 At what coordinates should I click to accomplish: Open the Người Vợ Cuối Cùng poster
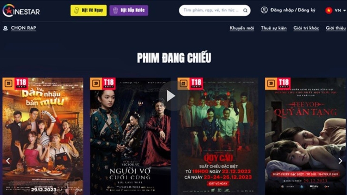coord(130,136)
